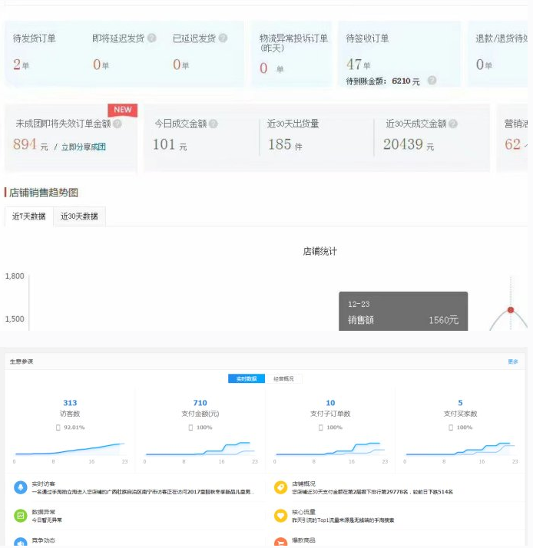
Task: Open the 待签收订单 count of 47
Action: pos(353,64)
